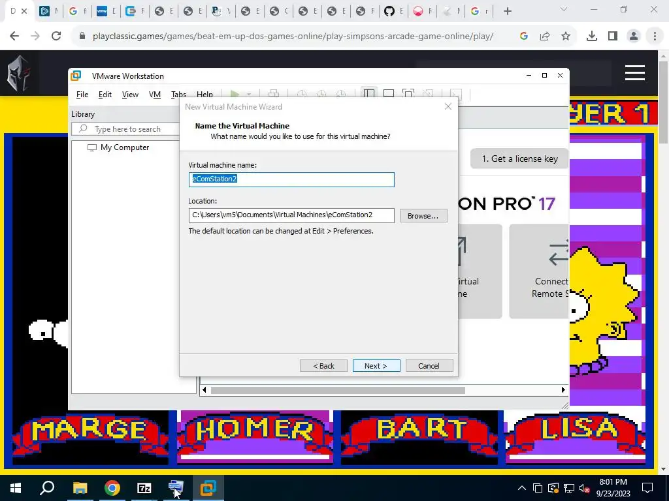Open the website hamburger menu
Viewport: 669px width, 501px height.
click(635, 73)
